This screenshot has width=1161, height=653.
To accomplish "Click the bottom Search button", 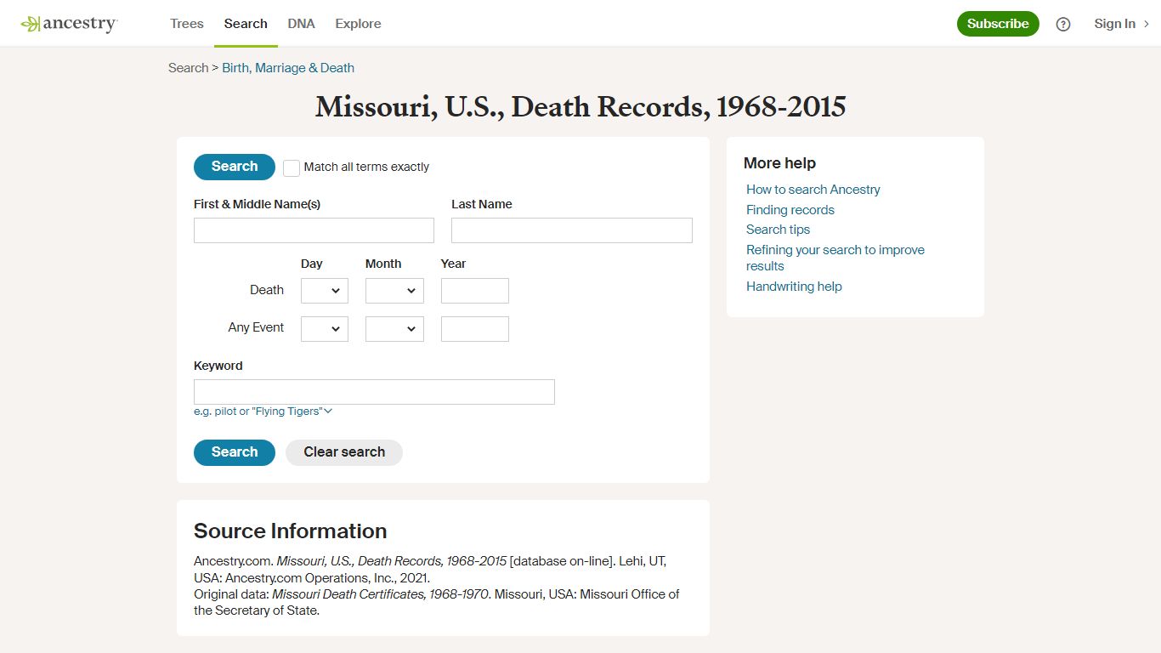I will tap(235, 452).
